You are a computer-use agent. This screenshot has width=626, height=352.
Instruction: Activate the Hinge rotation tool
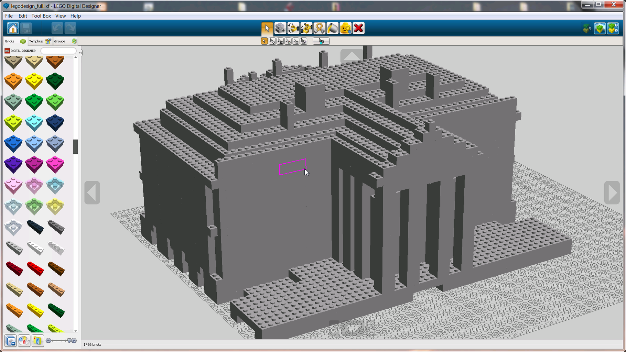pos(293,28)
